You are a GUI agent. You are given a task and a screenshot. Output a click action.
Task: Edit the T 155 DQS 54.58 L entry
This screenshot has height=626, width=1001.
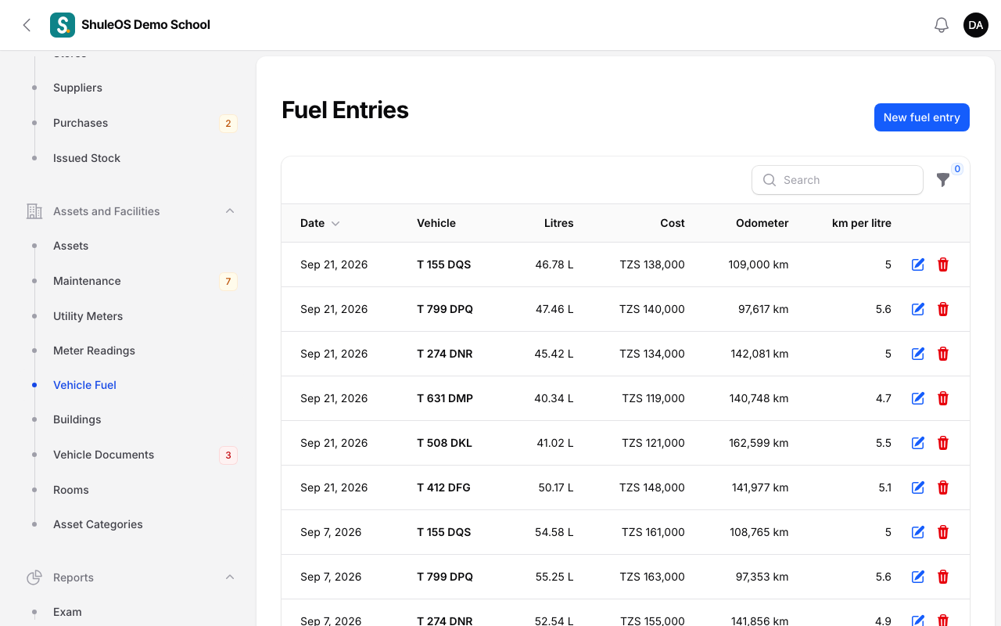coord(918,532)
